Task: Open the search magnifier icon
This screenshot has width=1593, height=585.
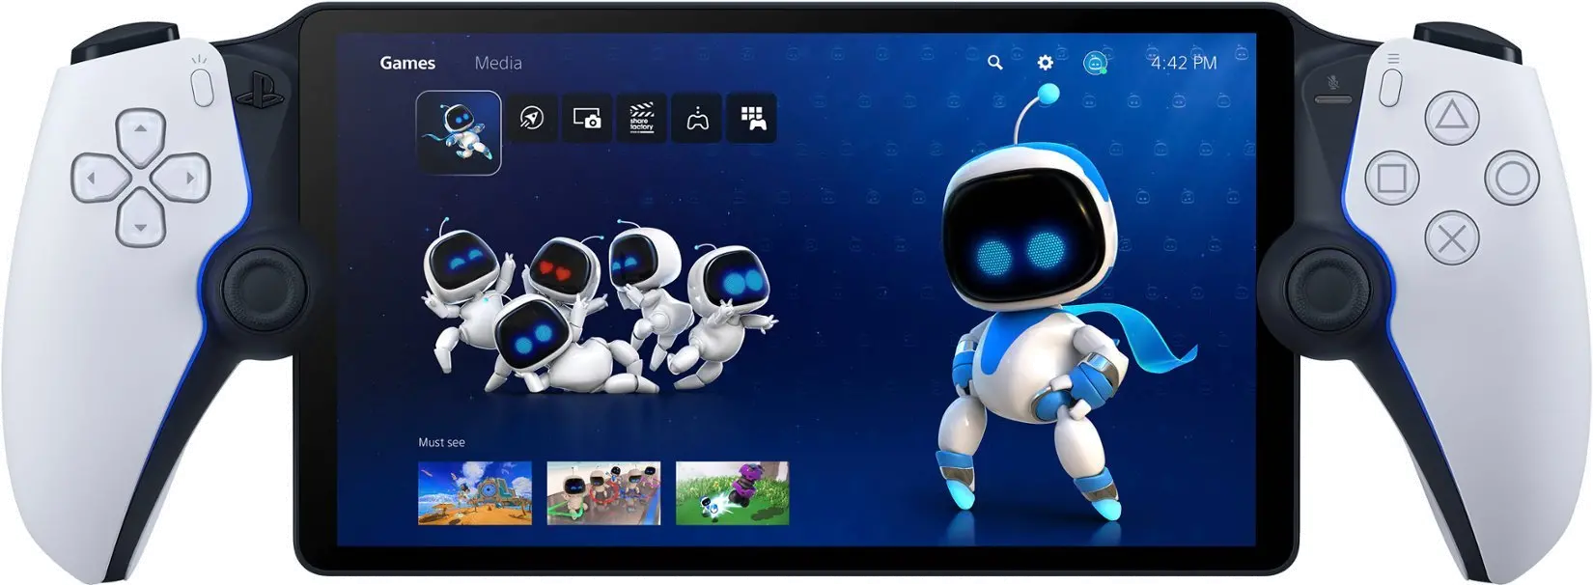Action: pyautogui.click(x=995, y=63)
